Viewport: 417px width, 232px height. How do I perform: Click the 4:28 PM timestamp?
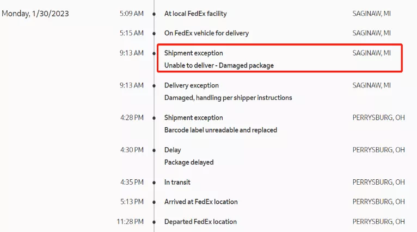pos(132,117)
